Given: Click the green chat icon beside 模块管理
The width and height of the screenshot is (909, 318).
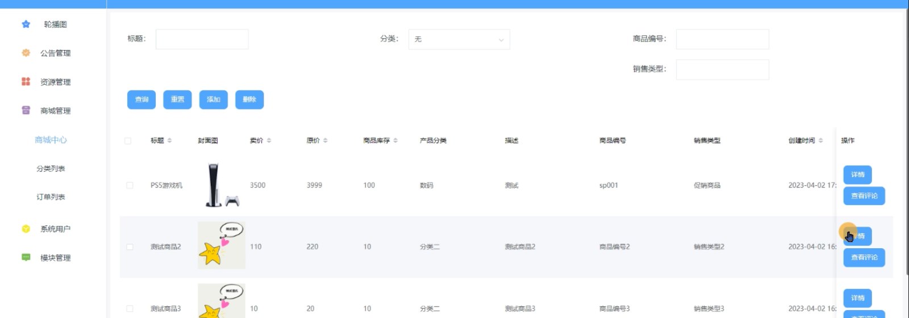Looking at the screenshot, I should pos(26,257).
